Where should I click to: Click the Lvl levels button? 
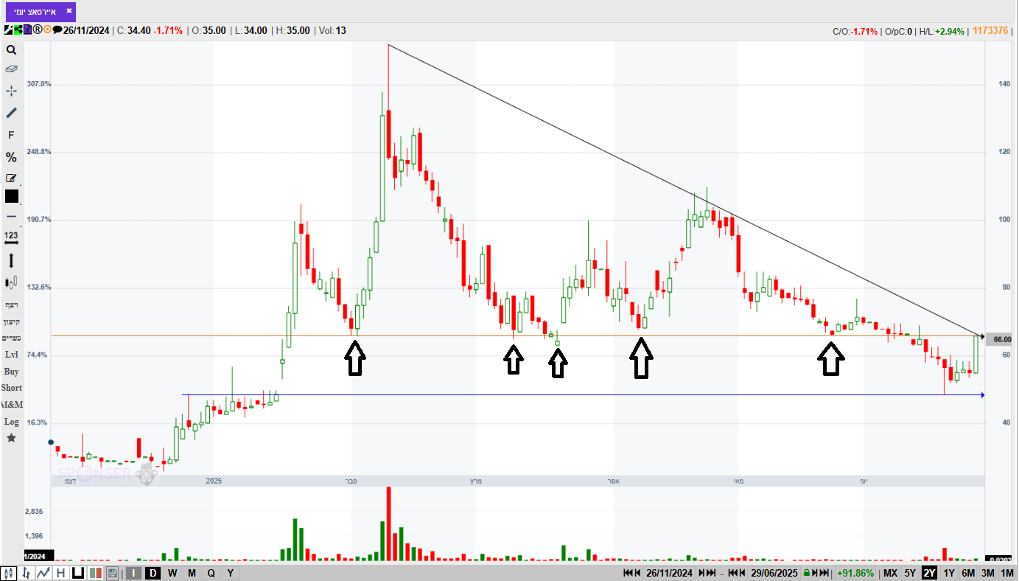point(11,355)
